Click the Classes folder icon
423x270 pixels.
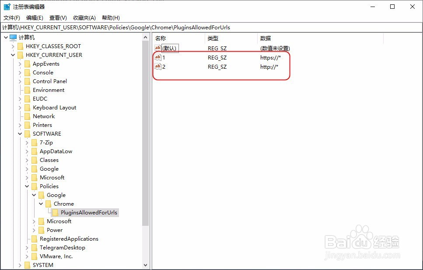point(34,160)
